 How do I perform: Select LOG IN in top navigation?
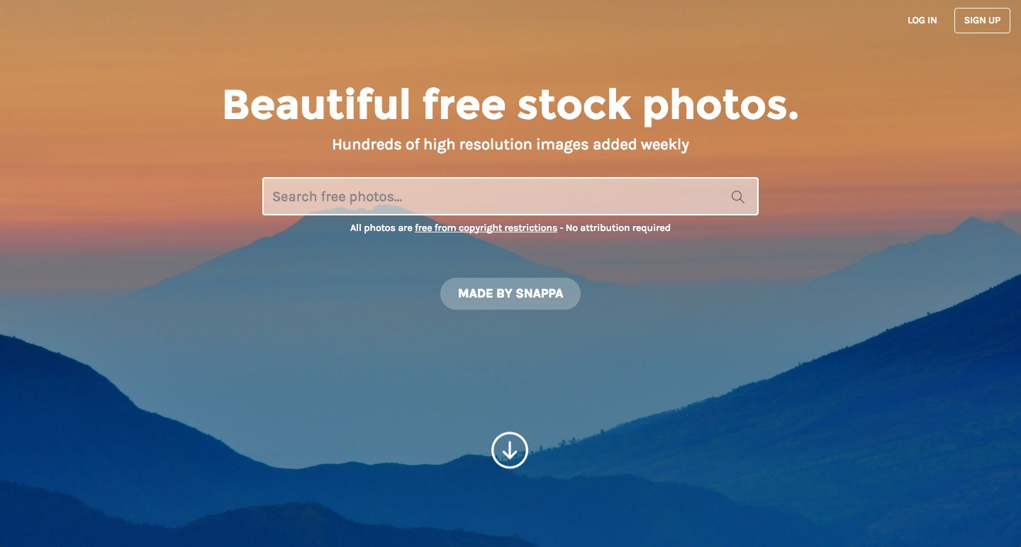[922, 21]
